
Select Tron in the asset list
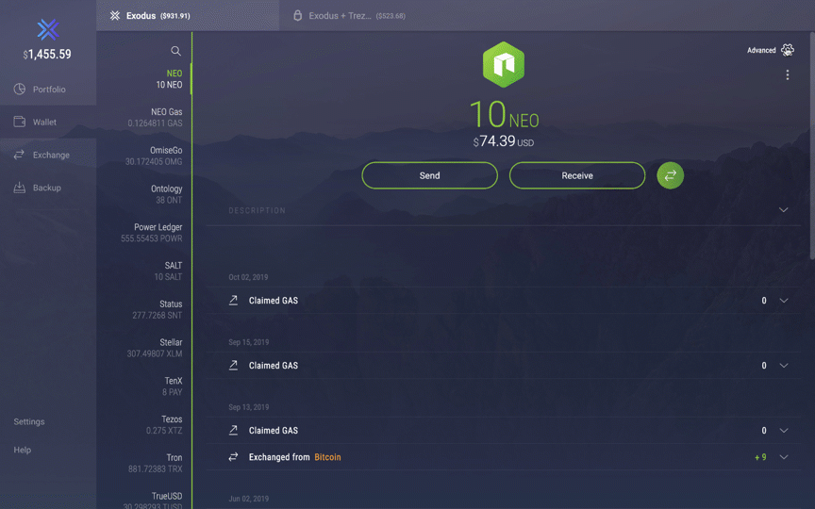coord(144,464)
